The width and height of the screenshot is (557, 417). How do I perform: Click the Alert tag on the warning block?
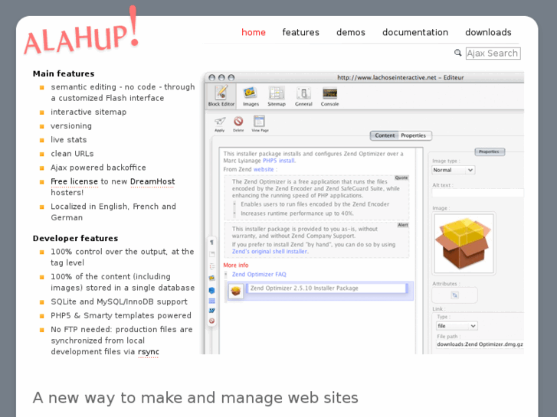[403, 225]
